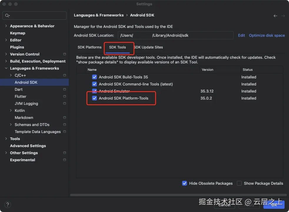Enable Show Package Details

pos(239,183)
